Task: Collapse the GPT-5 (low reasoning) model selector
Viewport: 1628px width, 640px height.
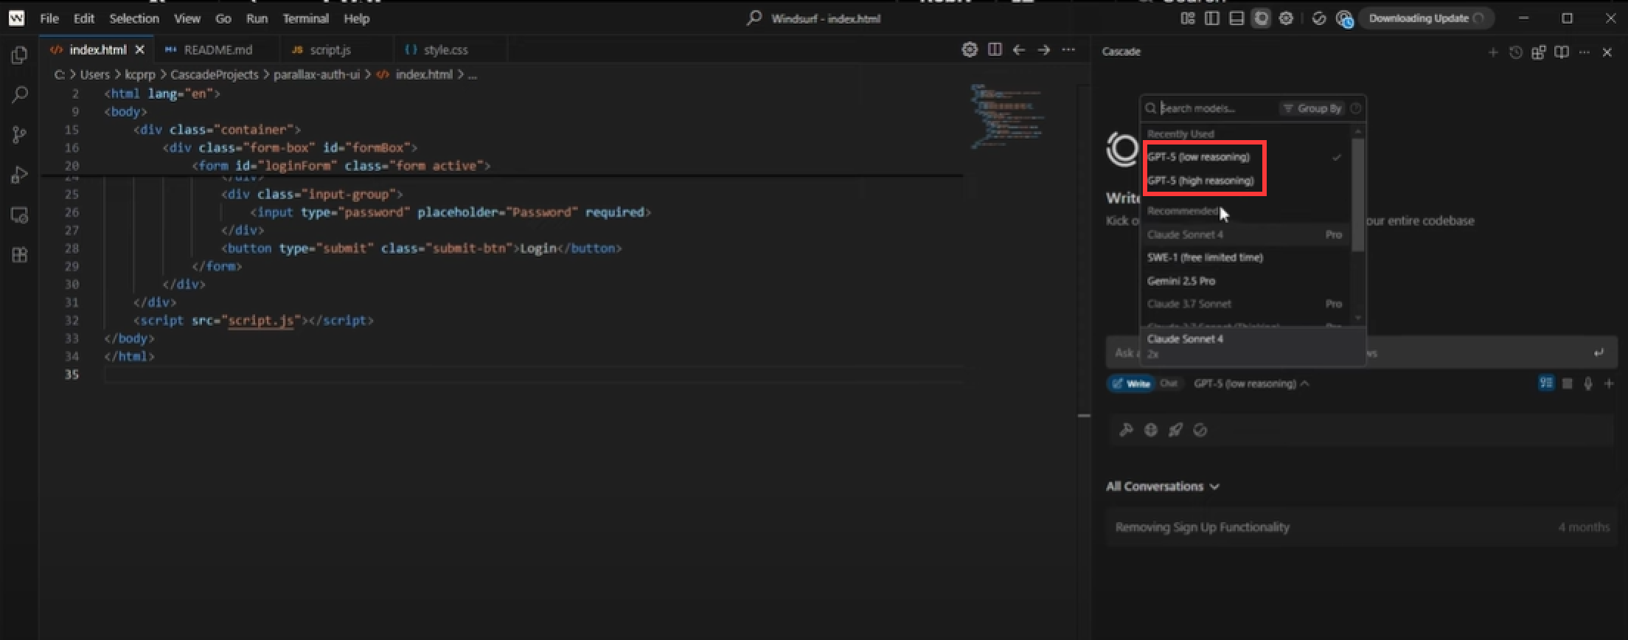Action: pos(1251,383)
